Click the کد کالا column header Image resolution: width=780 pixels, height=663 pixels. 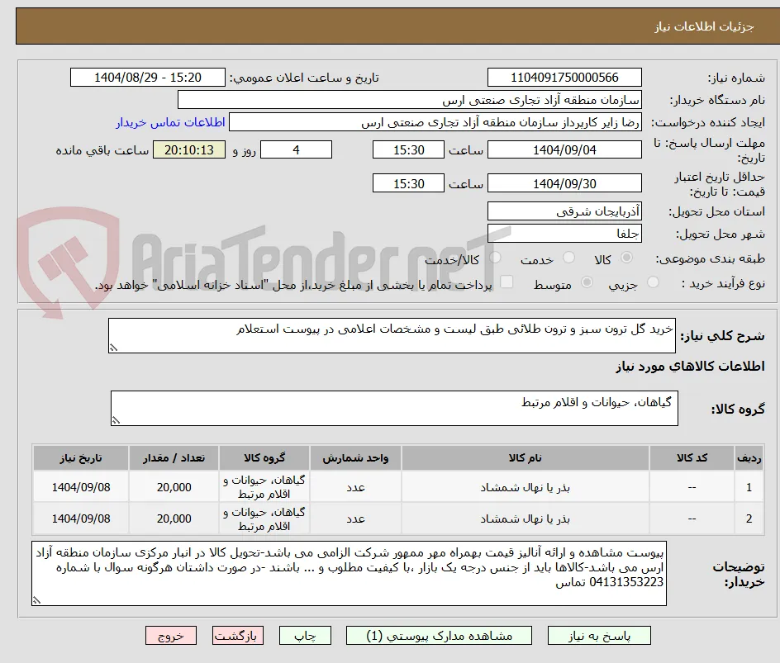692,457
